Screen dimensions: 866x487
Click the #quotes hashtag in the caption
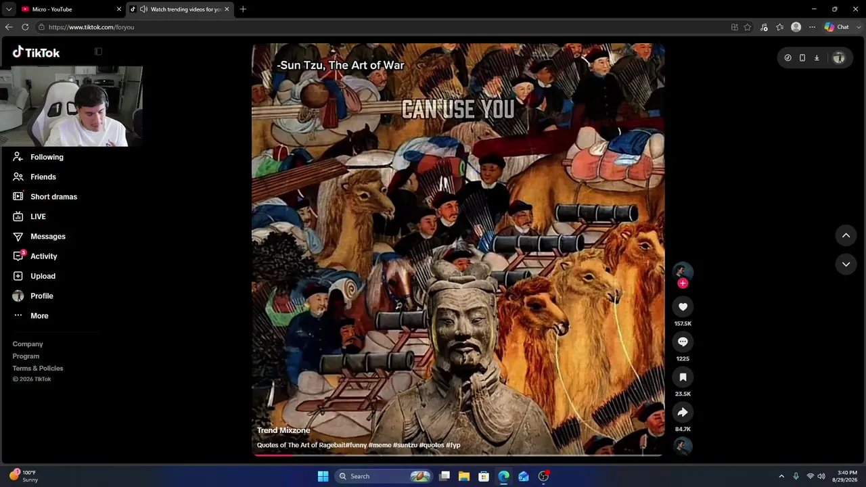[x=432, y=445]
